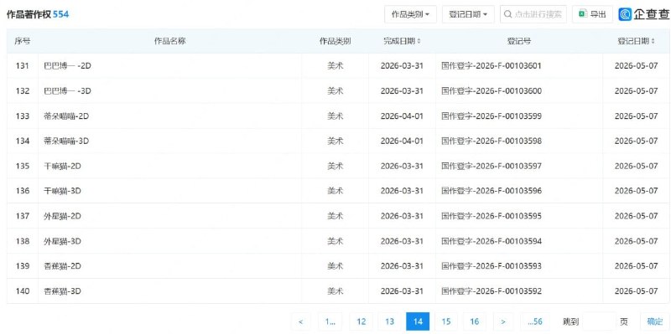Go to next page arrow

(503, 321)
